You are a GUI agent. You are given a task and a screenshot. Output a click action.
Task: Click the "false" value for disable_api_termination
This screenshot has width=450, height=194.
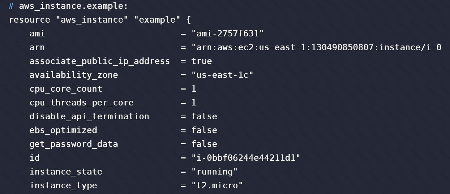pyautogui.click(x=204, y=116)
